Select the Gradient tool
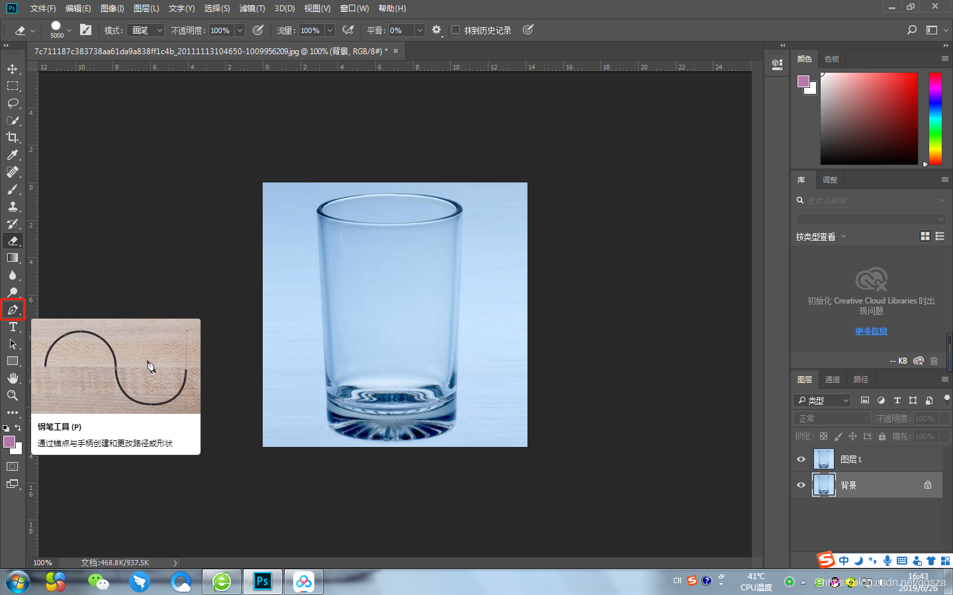This screenshot has width=953, height=595. tap(13, 258)
